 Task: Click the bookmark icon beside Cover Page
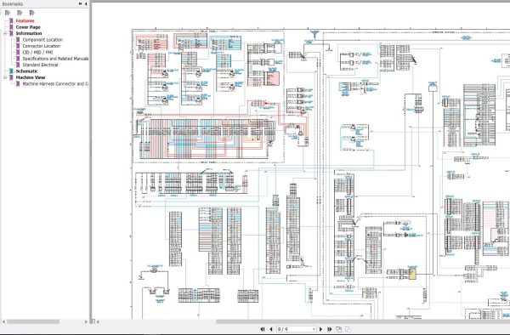click(x=11, y=27)
